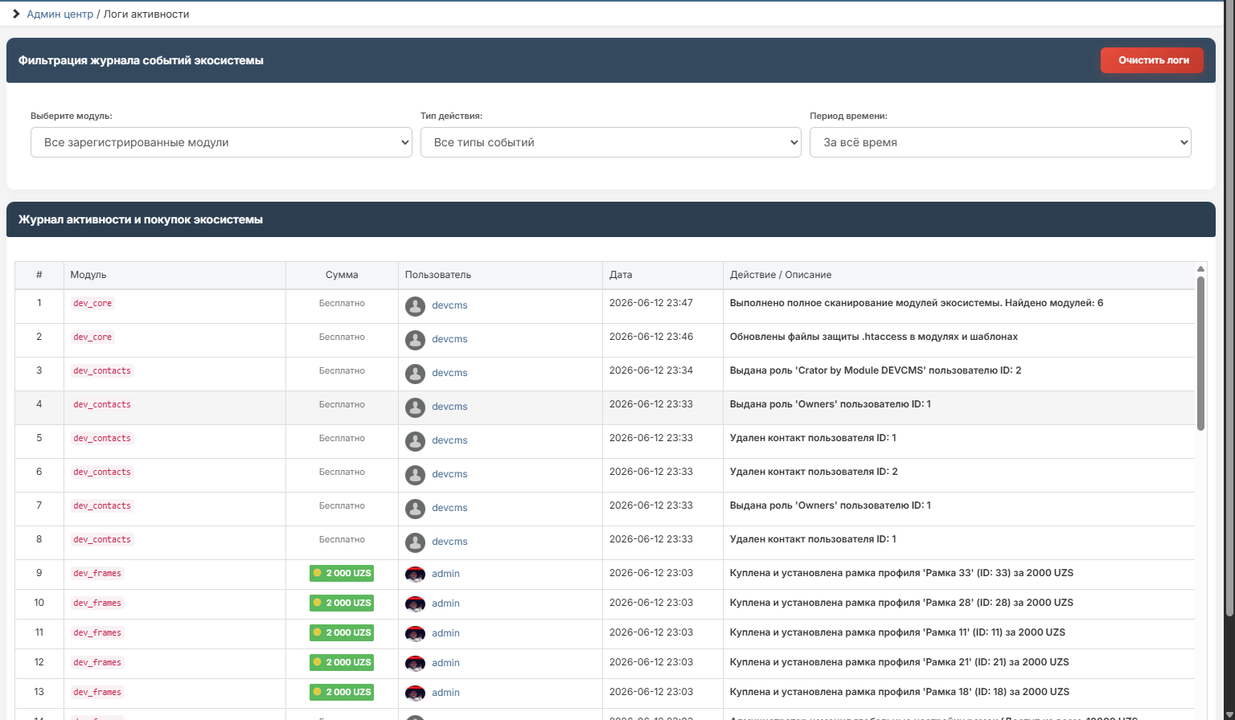The image size is (1235, 720).
Task: Open admin user link in row 10
Action: (x=445, y=603)
